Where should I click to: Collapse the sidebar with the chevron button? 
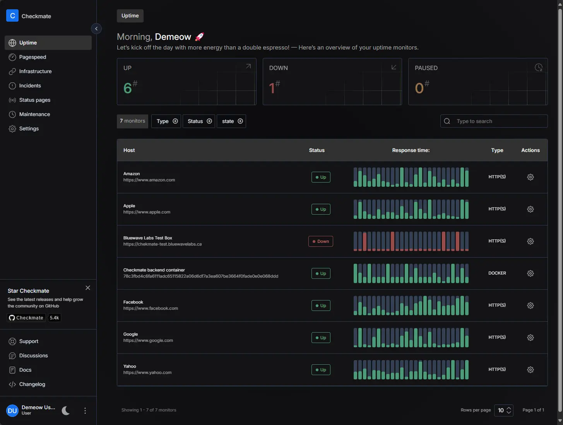tap(96, 29)
